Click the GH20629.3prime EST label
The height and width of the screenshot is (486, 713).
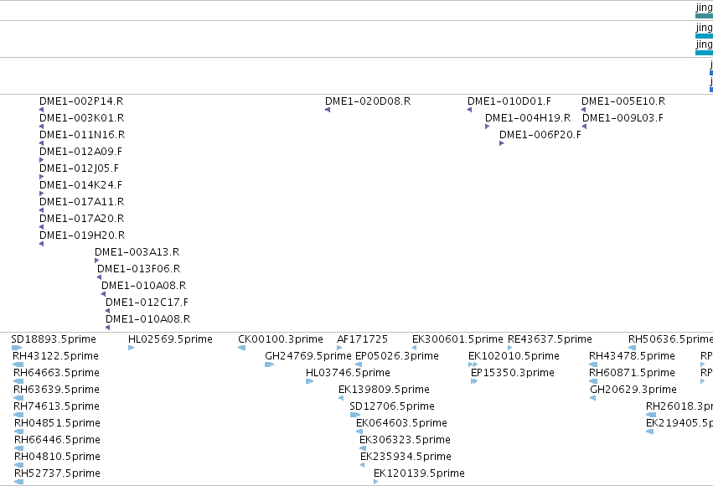633,390
